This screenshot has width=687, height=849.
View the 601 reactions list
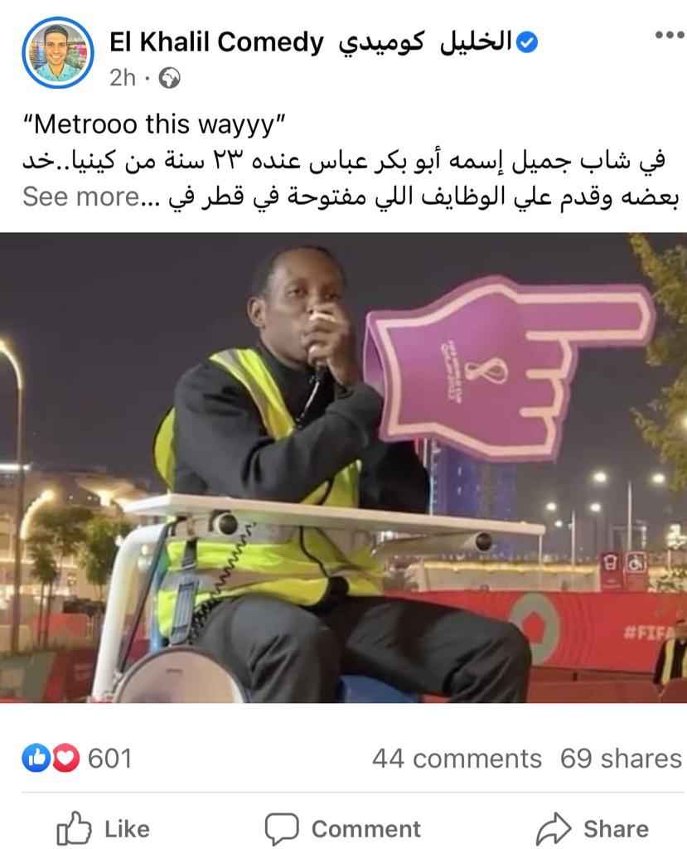110,758
